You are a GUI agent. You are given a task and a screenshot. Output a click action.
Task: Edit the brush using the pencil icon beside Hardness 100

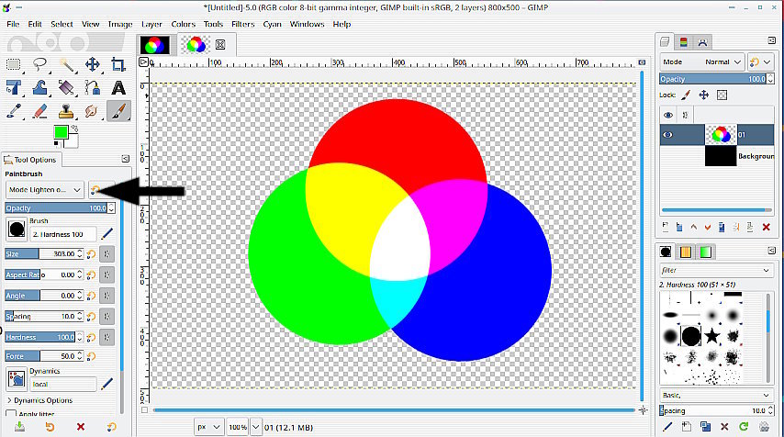[106, 233]
